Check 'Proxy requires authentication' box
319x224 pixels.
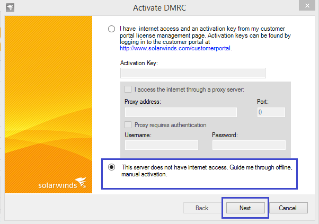pos(128,124)
